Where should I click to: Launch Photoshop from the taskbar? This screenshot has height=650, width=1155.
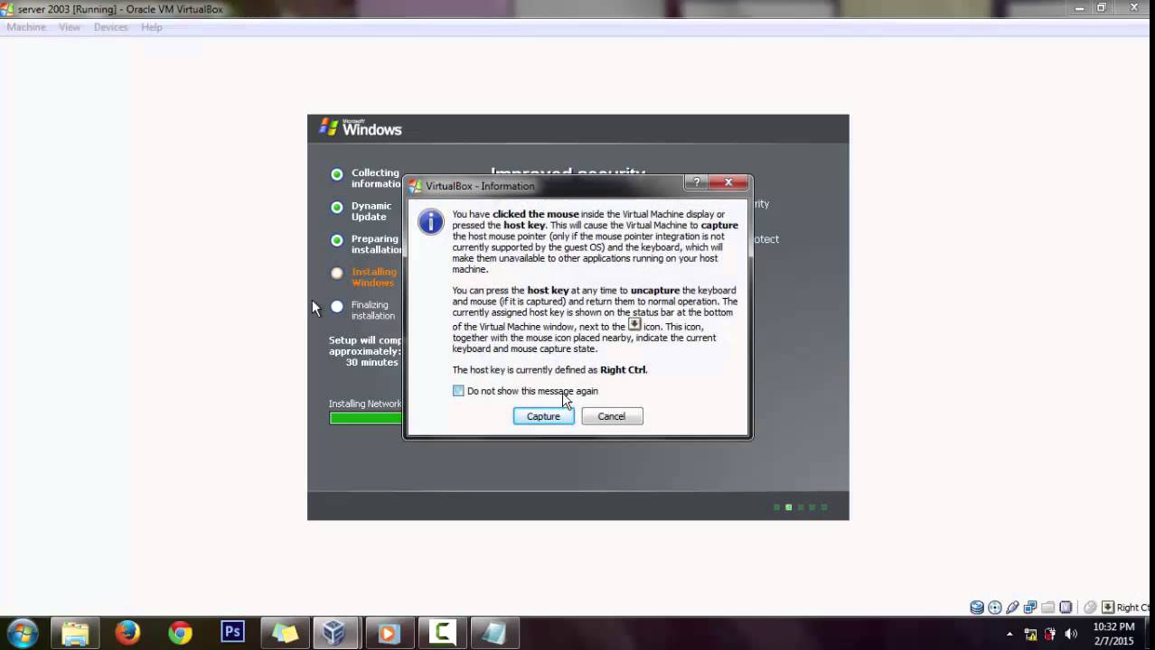coord(232,633)
